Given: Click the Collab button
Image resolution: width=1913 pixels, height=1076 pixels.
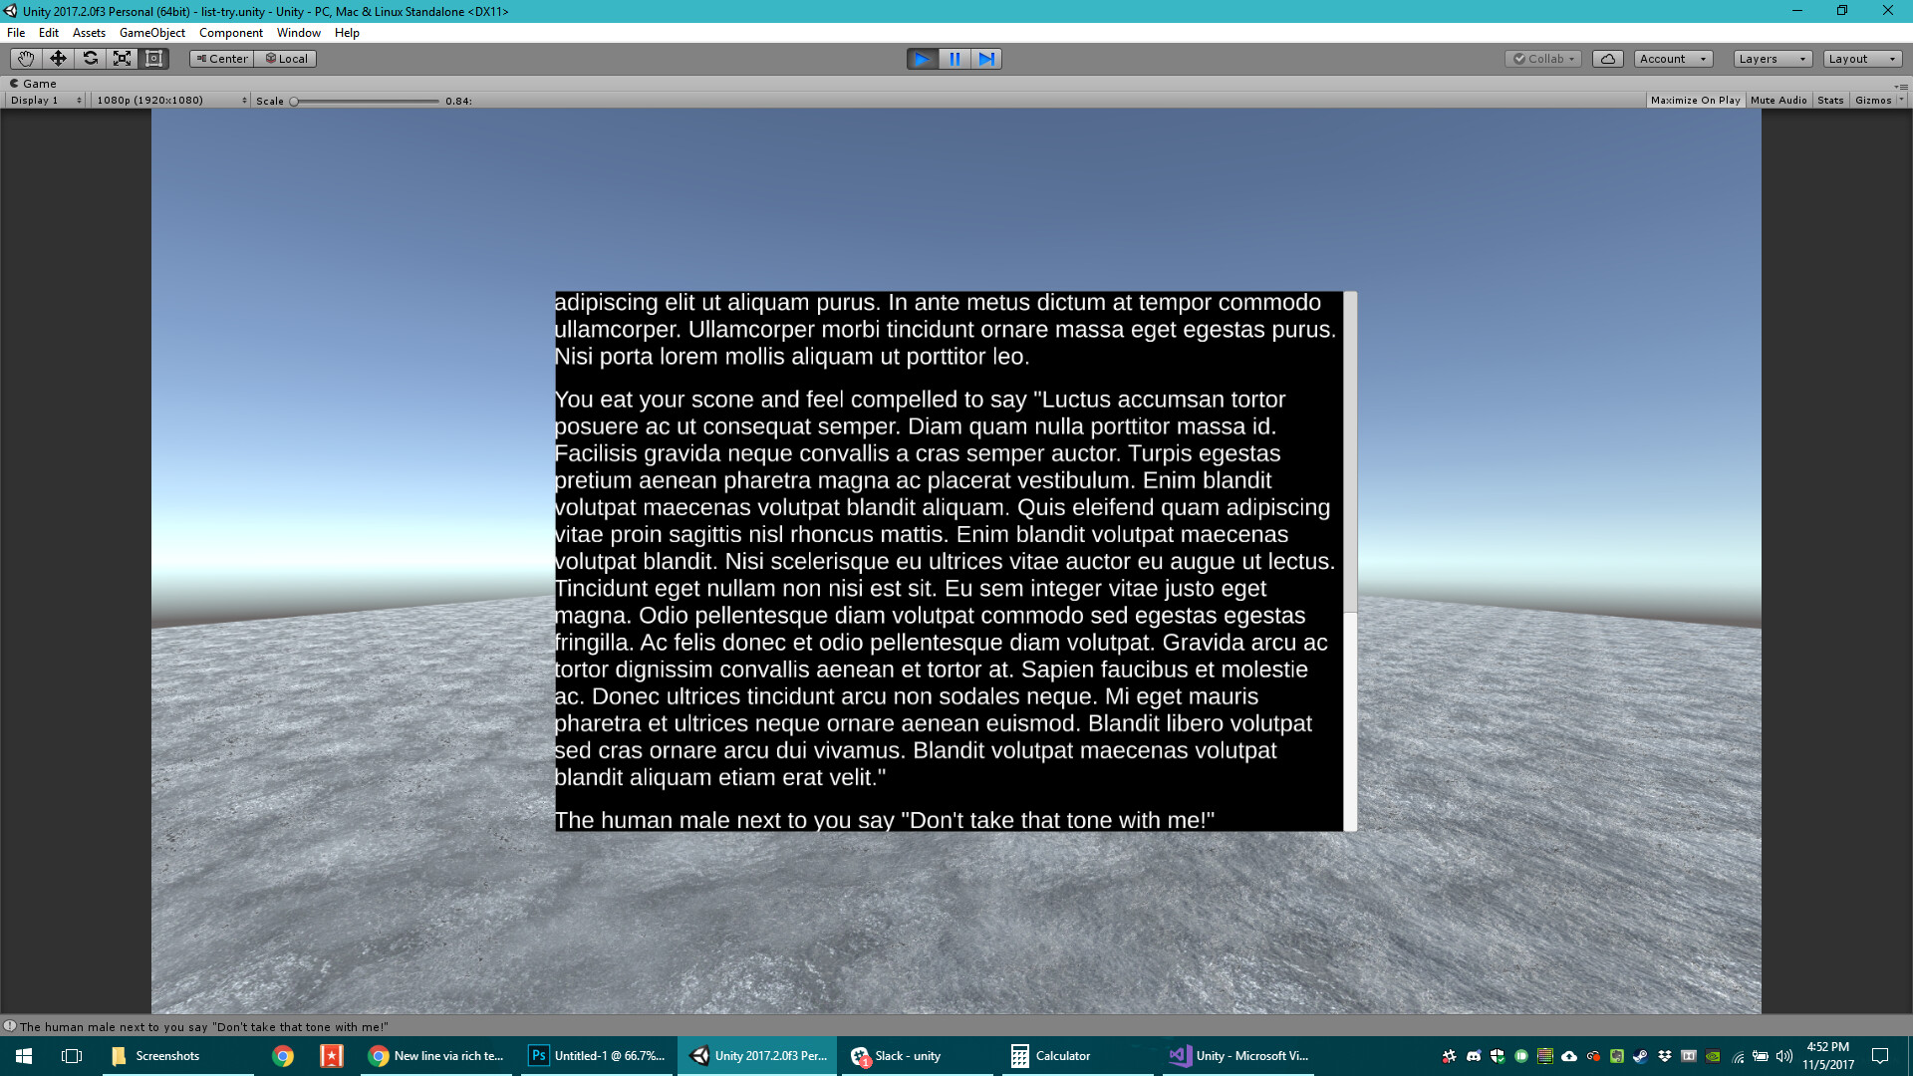Looking at the screenshot, I should click(1542, 58).
